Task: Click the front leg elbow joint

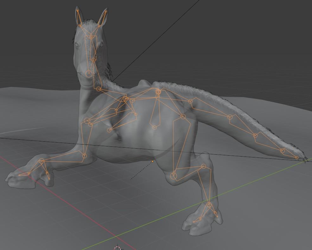Action: coord(85,156)
